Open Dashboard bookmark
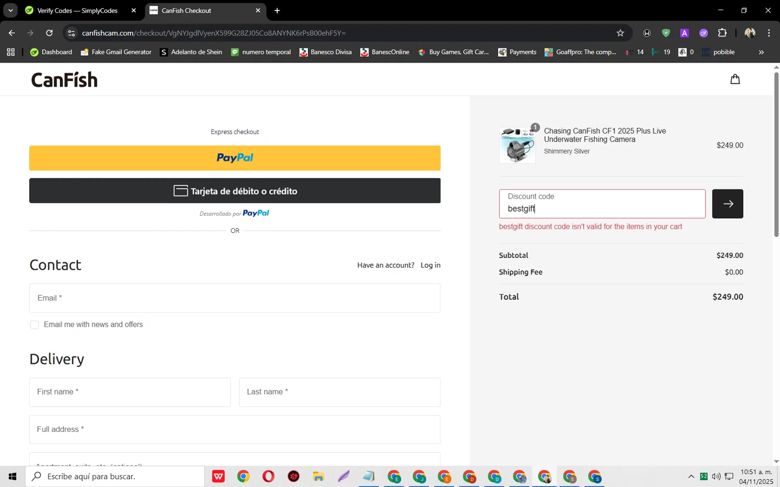 pos(51,52)
